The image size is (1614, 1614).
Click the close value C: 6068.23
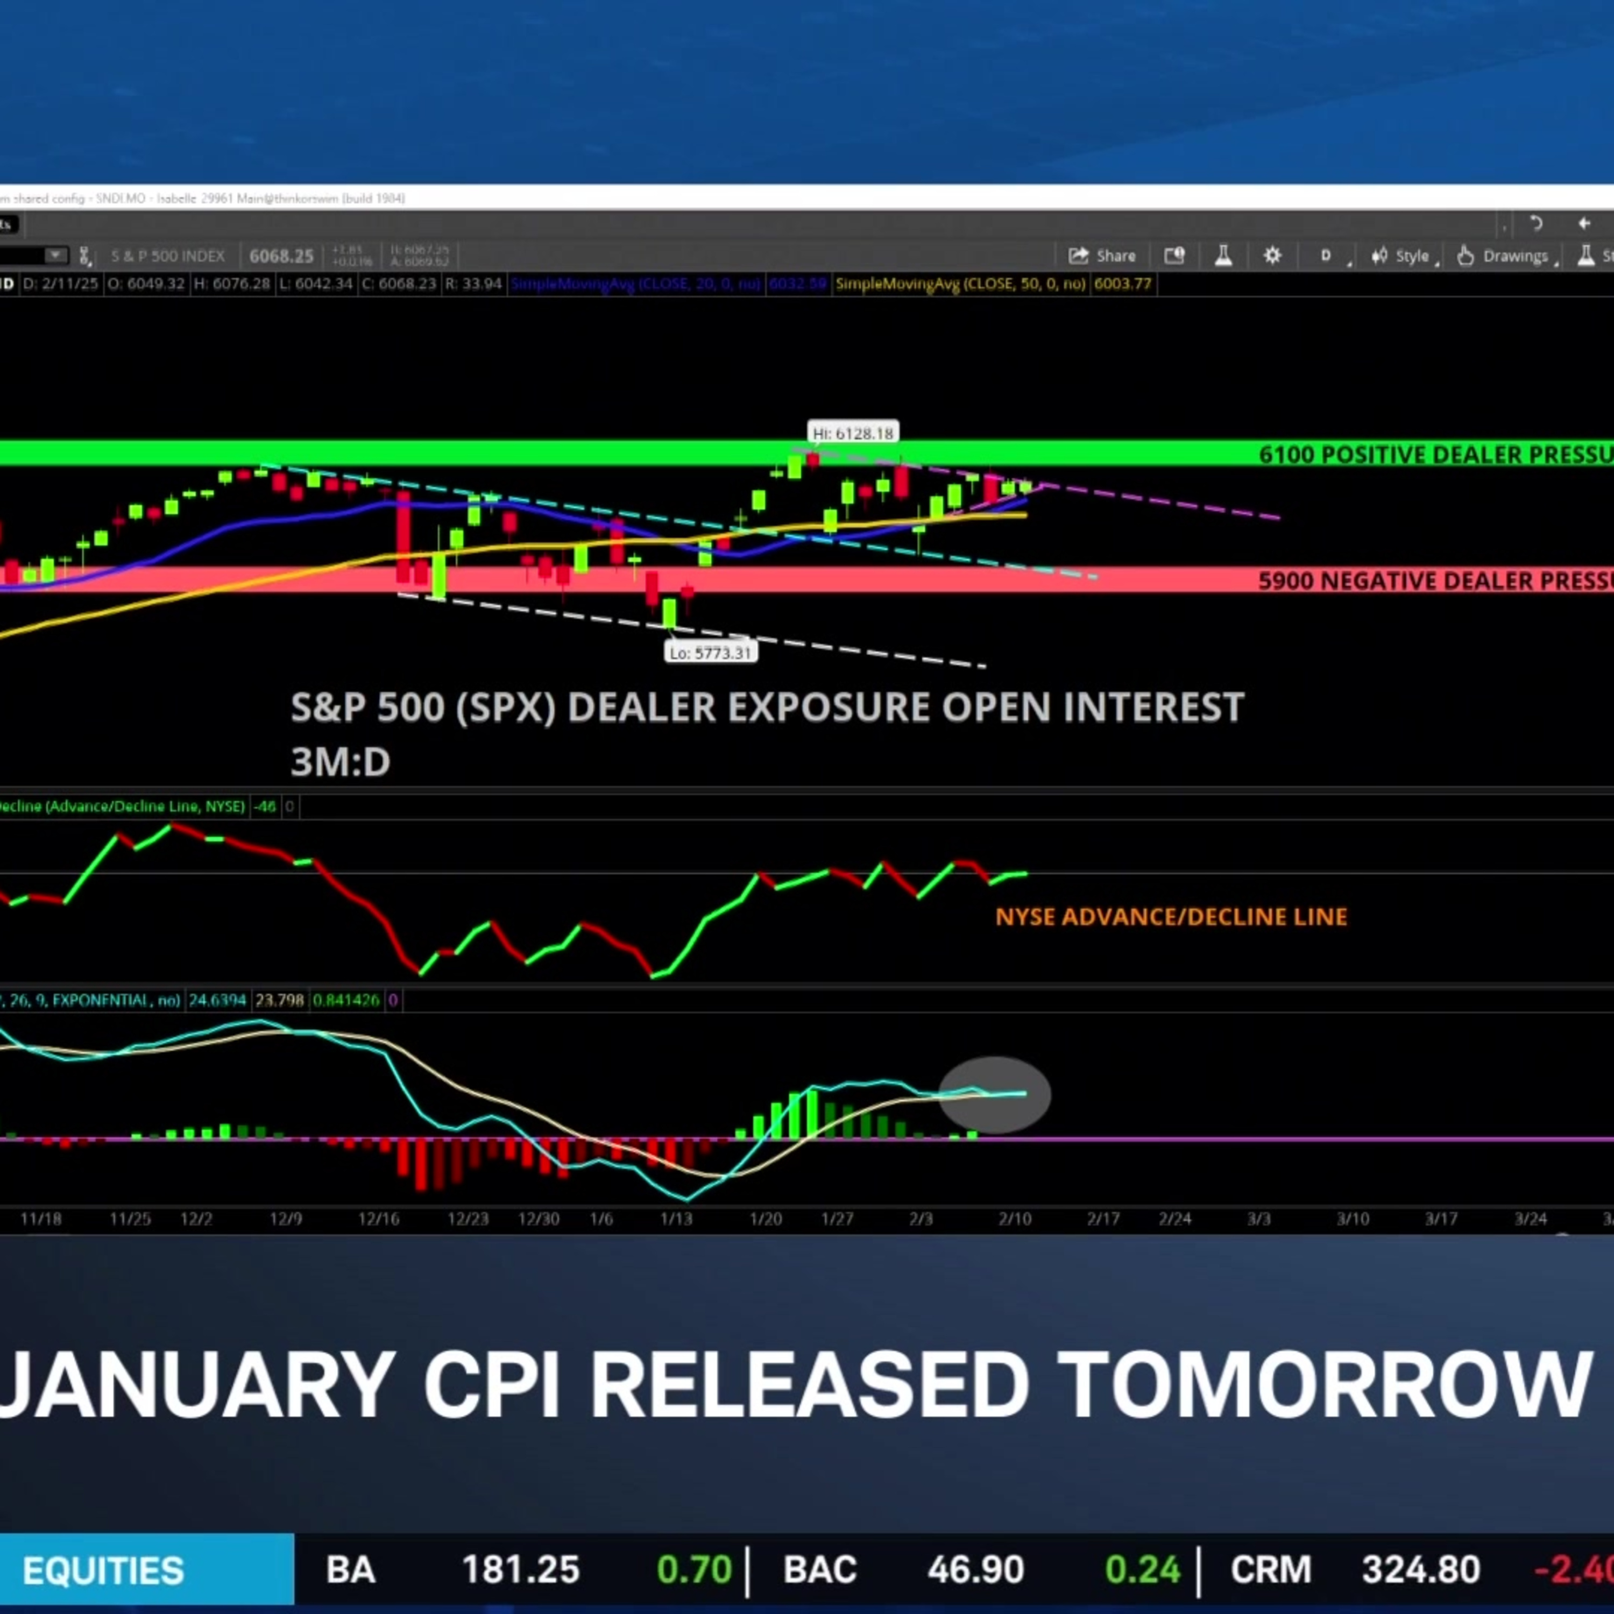(x=399, y=284)
